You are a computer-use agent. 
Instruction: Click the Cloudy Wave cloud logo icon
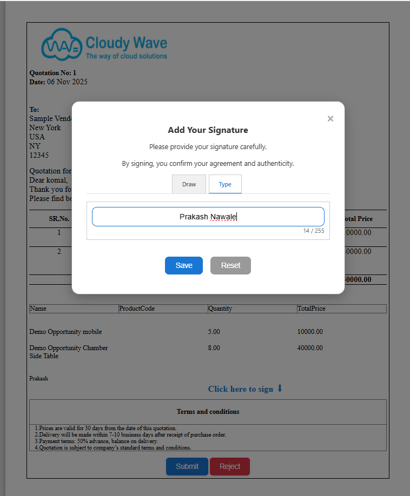(61, 45)
